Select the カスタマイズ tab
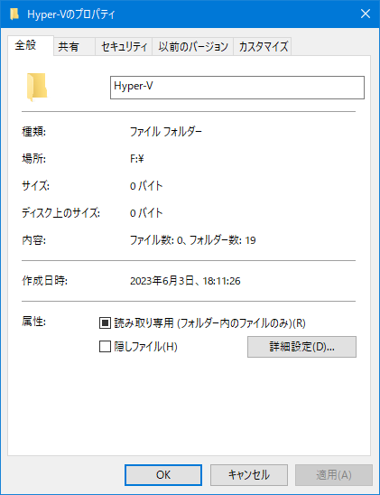The width and height of the screenshot is (380, 495). (263, 47)
